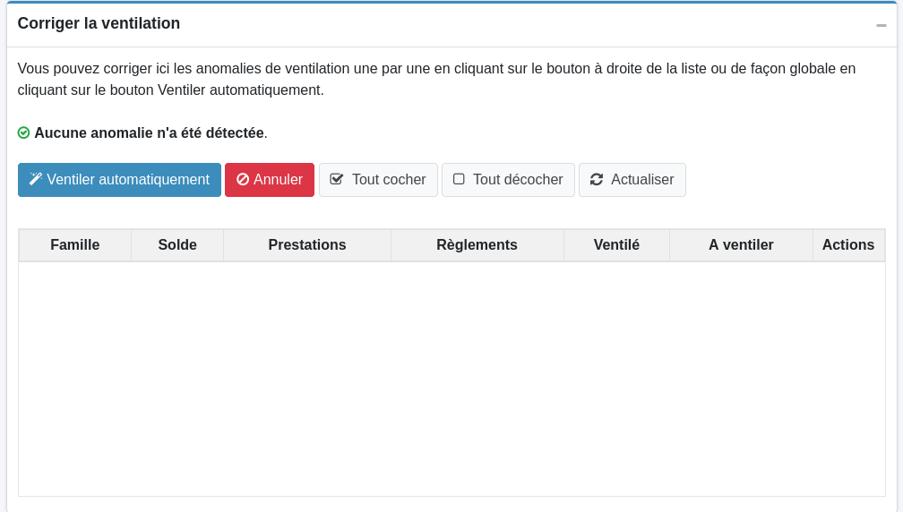Click the A ventiler column header

(x=741, y=245)
